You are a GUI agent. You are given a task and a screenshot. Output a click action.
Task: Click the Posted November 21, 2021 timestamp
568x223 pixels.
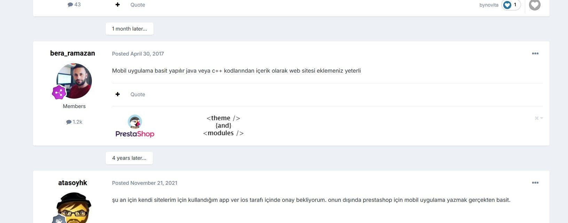tap(144, 183)
